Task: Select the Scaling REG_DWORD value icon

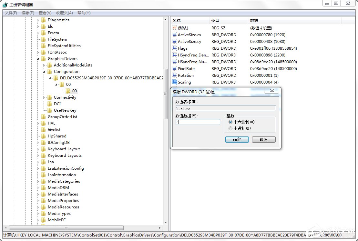Action: pyautogui.click(x=175, y=82)
